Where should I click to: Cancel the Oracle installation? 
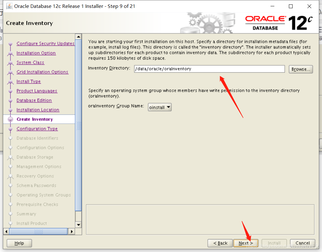(302, 243)
